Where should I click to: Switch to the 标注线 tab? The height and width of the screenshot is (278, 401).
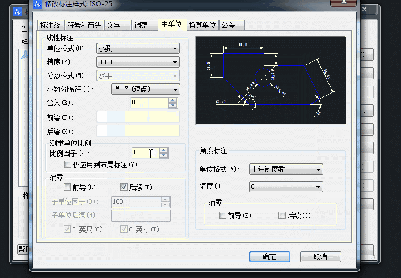[x=51, y=26]
